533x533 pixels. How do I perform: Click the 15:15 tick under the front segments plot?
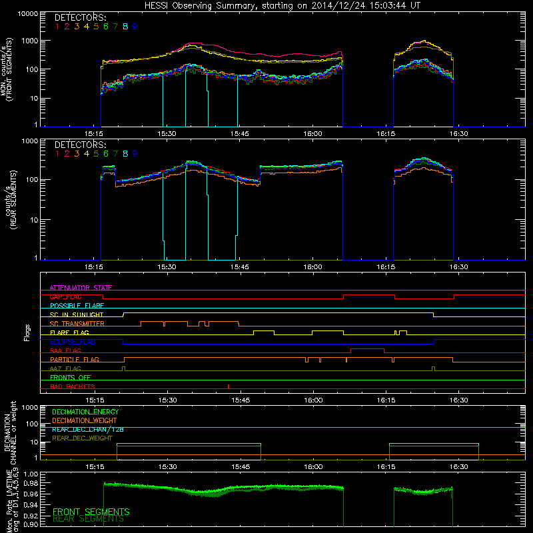click(x=93, y=134)
